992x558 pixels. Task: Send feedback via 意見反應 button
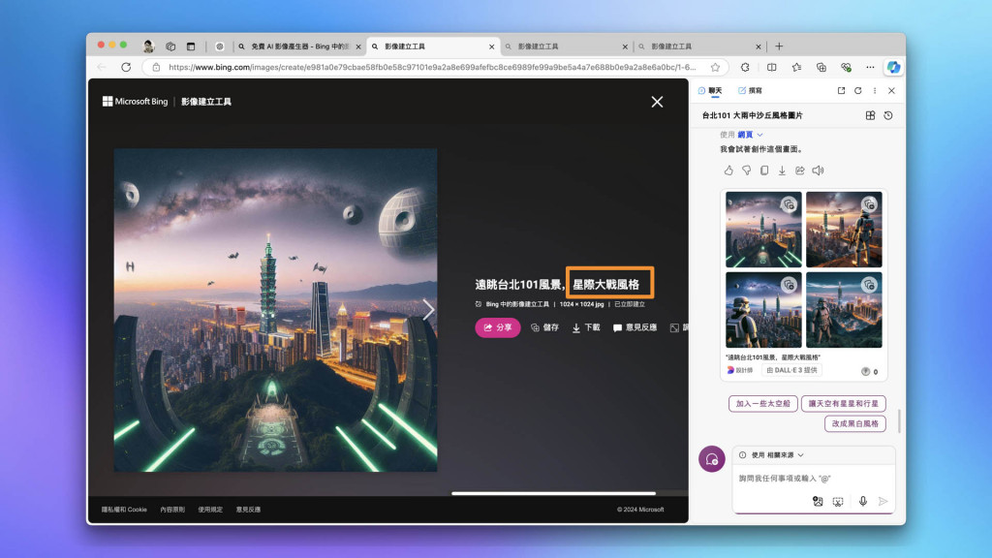tap(635, 327)
